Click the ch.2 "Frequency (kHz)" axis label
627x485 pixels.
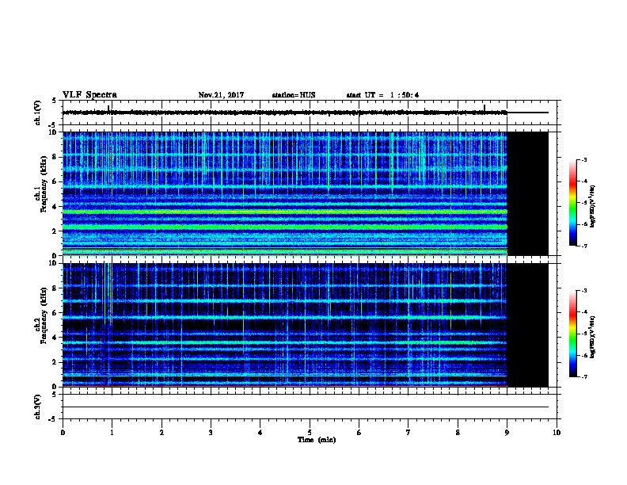coord(44,315)
